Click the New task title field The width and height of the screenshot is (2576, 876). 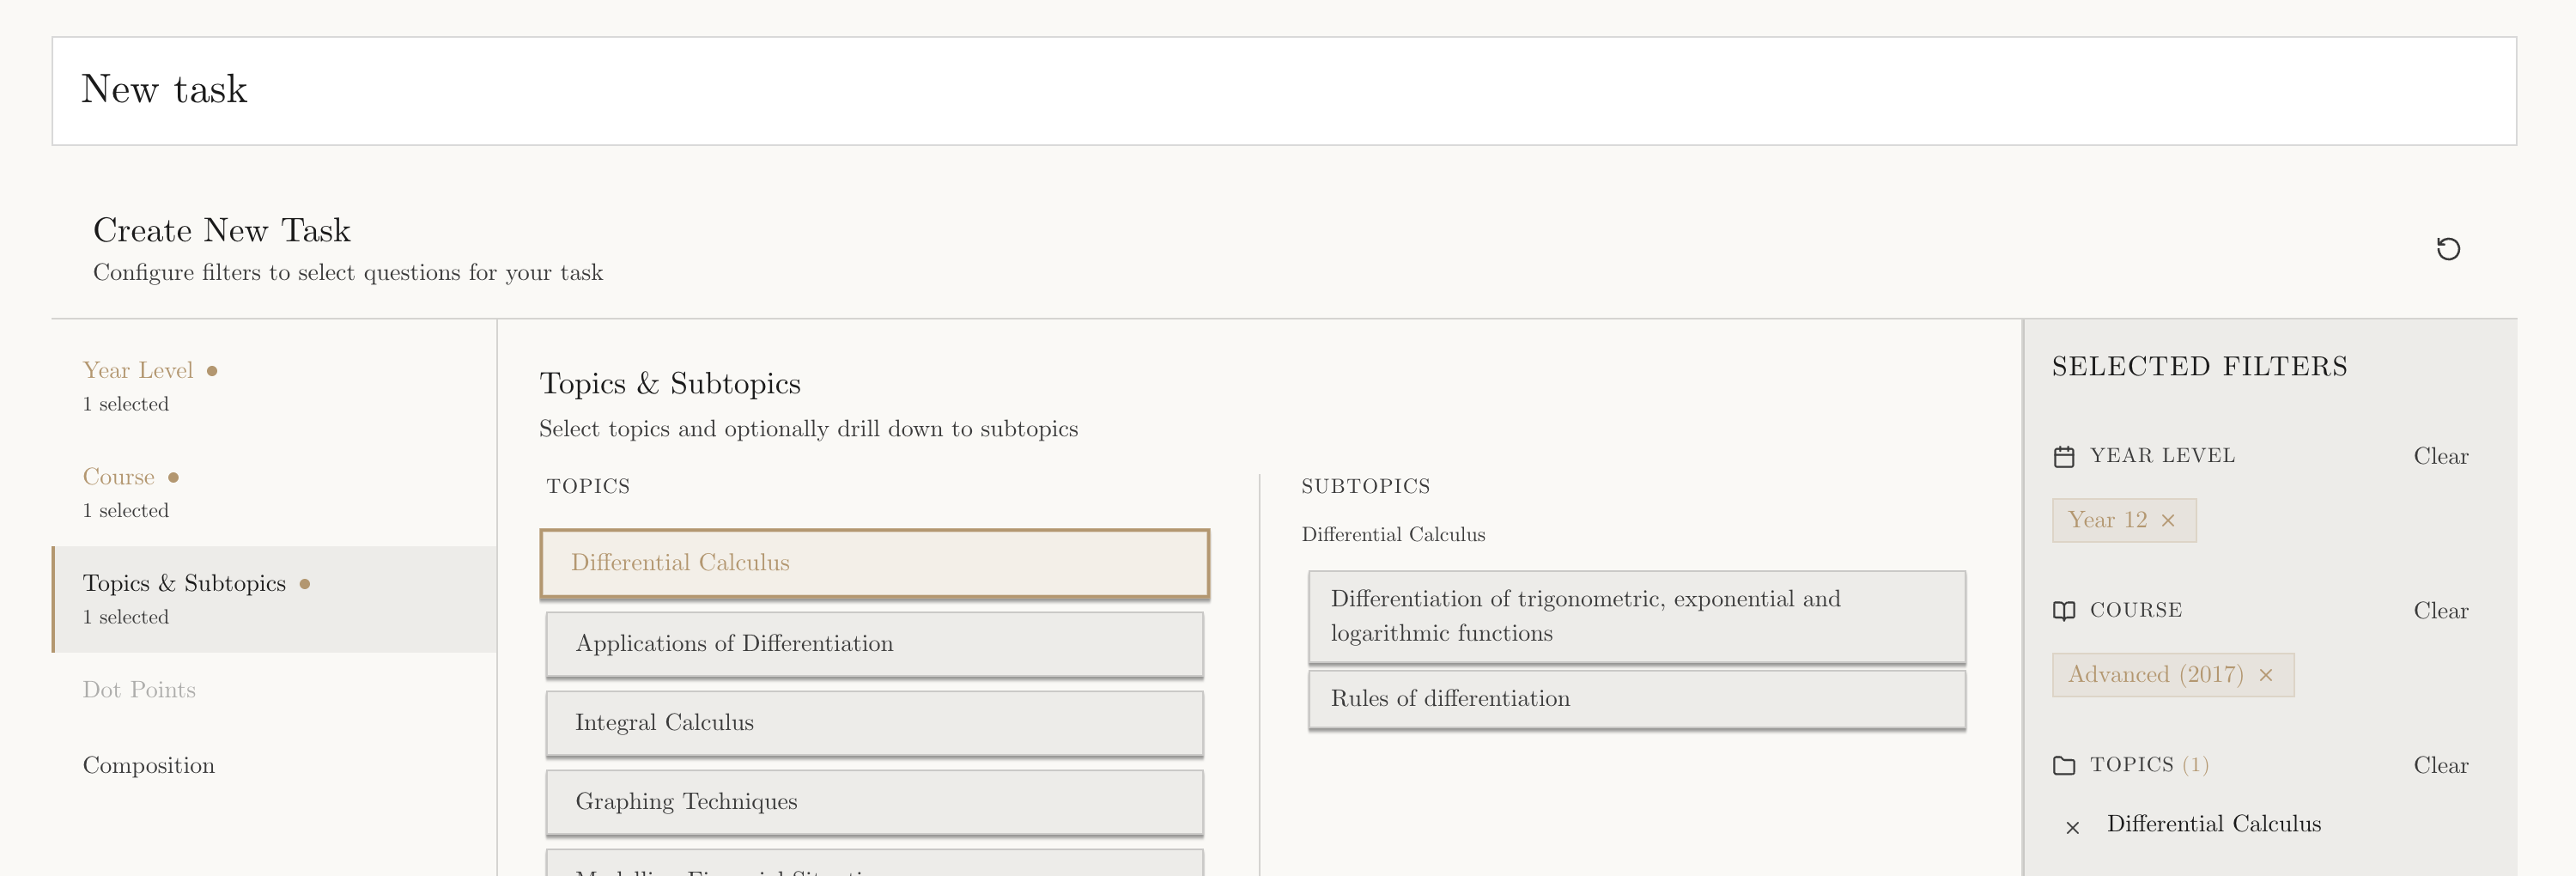pos(1283,91)
